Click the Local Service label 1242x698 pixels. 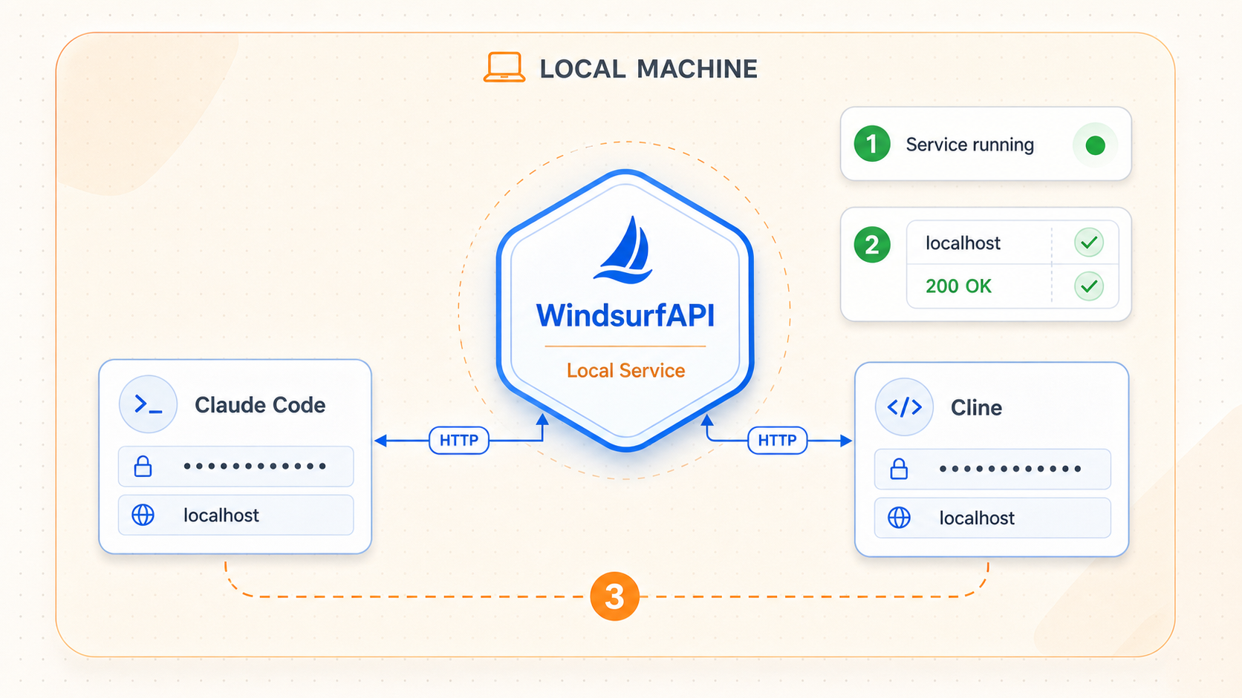[x=625, y=370]
